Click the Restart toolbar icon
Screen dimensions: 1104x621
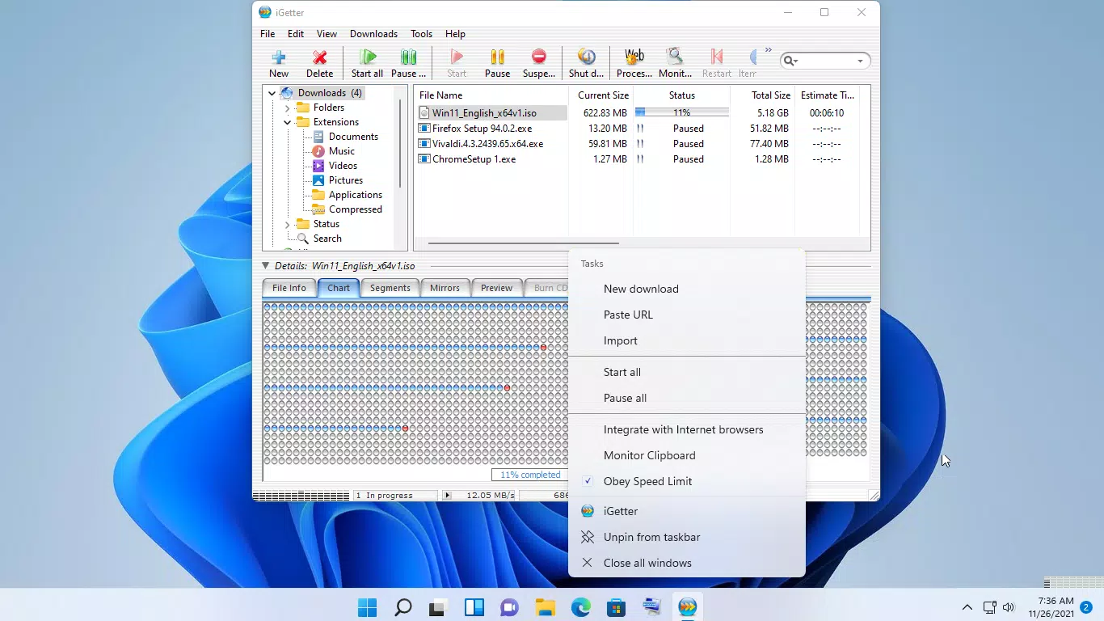click(x=716, y=57)
